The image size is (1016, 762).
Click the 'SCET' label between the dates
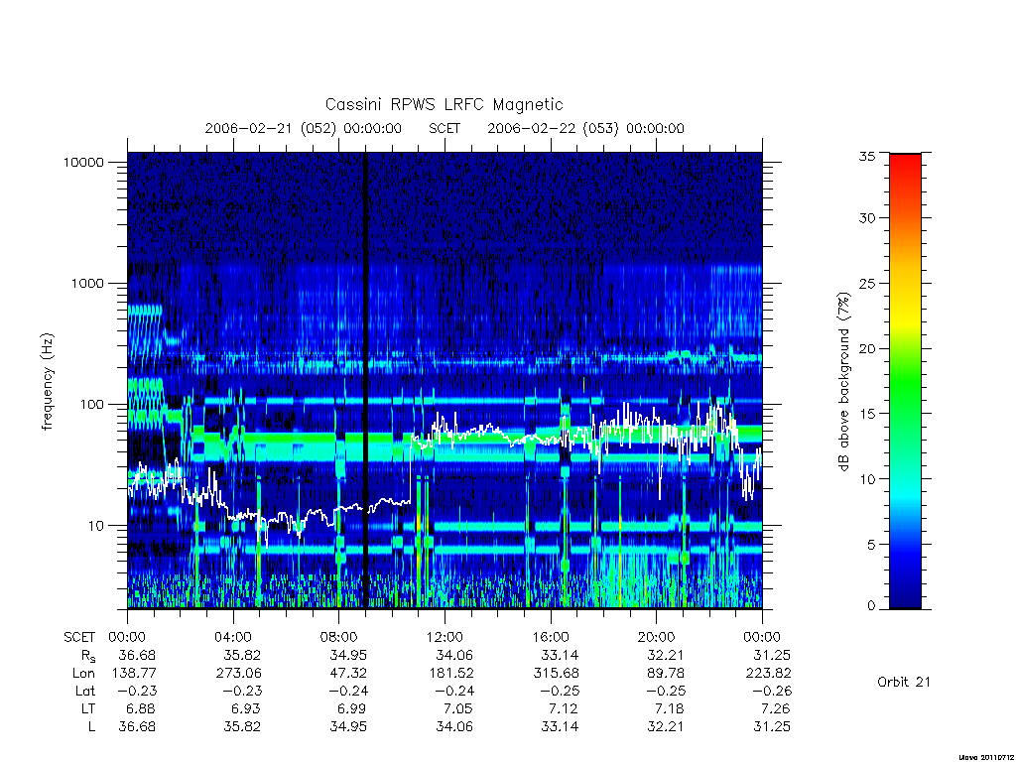pos(444,128)
